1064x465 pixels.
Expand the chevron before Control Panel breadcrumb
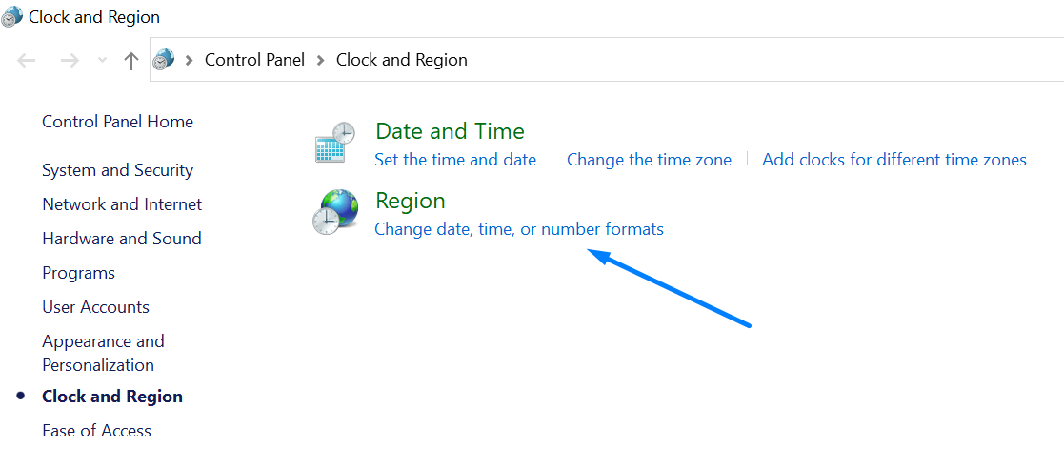point(189,60)
